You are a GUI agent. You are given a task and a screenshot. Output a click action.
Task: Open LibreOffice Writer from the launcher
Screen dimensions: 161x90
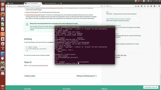point(3,19)
